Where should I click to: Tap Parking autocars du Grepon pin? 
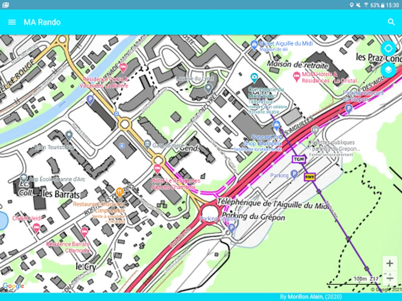[x=349, y=109]
